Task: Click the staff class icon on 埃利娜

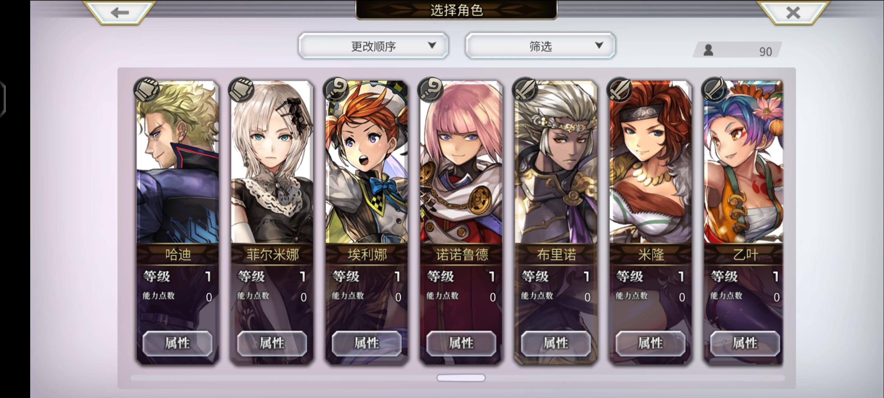Action: tap(336, 90)
